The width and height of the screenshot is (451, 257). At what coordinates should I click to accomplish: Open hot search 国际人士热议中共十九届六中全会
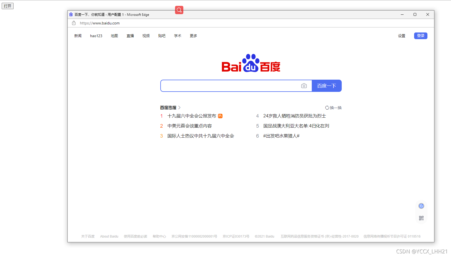point(201,136)
